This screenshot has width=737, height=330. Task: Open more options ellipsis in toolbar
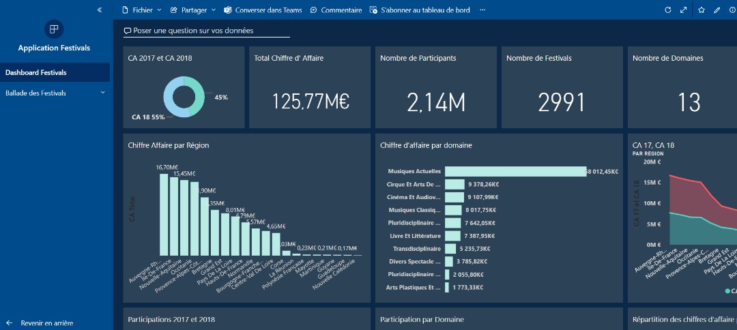(x=482, y=10)
